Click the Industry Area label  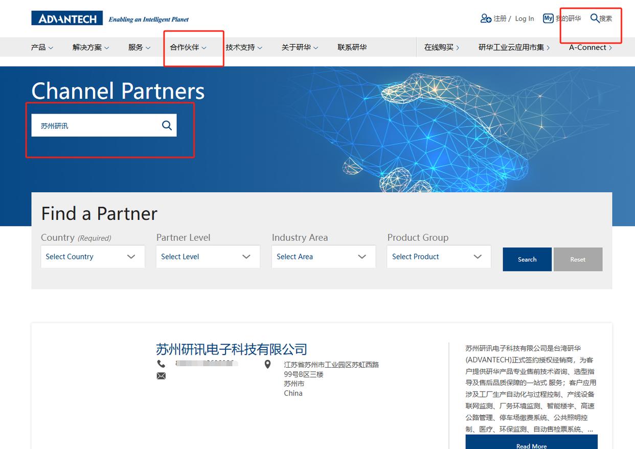(300, 237)
